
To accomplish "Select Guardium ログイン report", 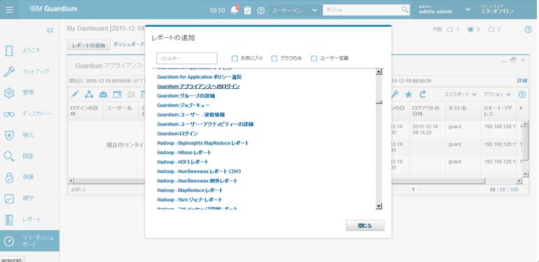I will [x=177, y=133].
